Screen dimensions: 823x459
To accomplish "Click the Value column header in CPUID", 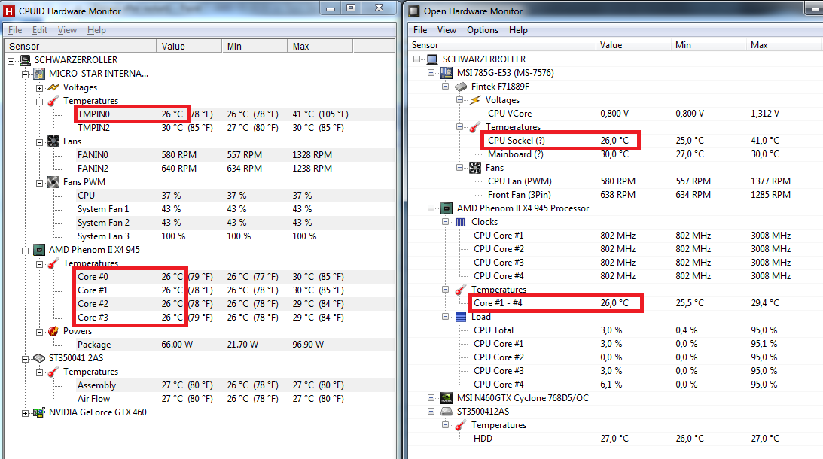I will 189,46.
